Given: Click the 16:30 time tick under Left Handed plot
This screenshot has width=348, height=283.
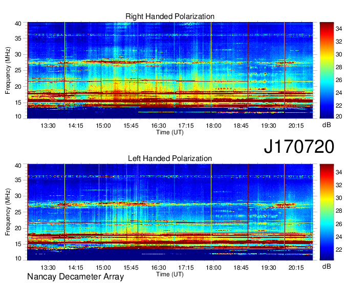Looking at the screenshot, I should tap(159, 268).
